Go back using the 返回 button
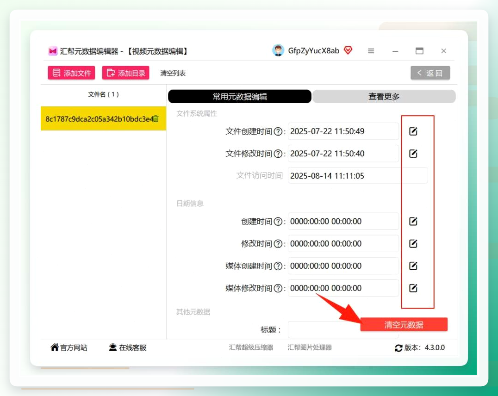 click(x=430, y=73)
